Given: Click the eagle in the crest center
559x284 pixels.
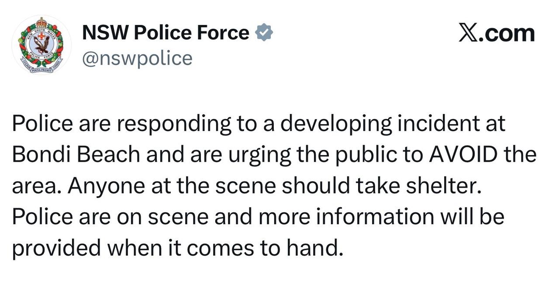Looking at the screenshot, I should pyautogui.click(x=41, y=45).
